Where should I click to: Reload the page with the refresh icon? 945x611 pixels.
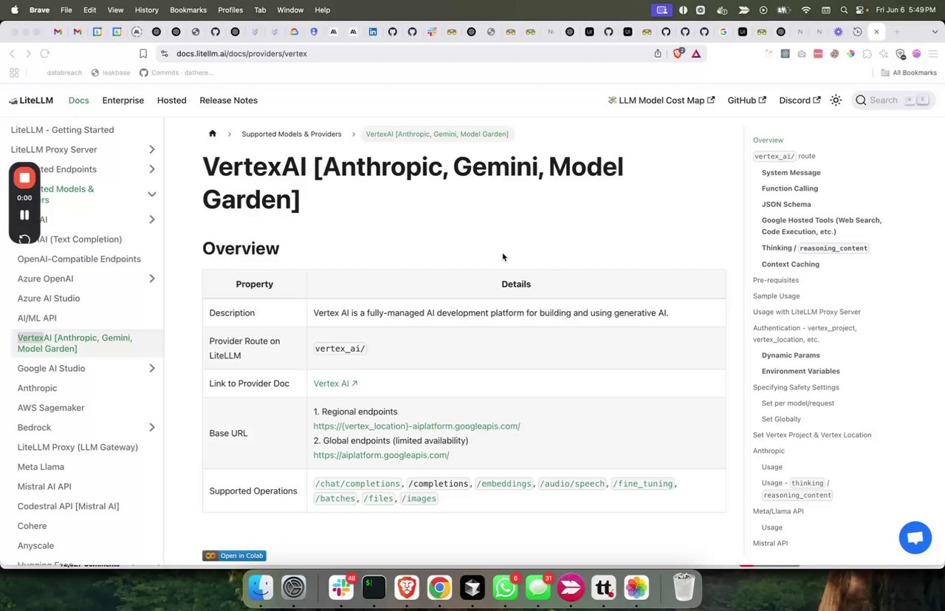(44, 53)
